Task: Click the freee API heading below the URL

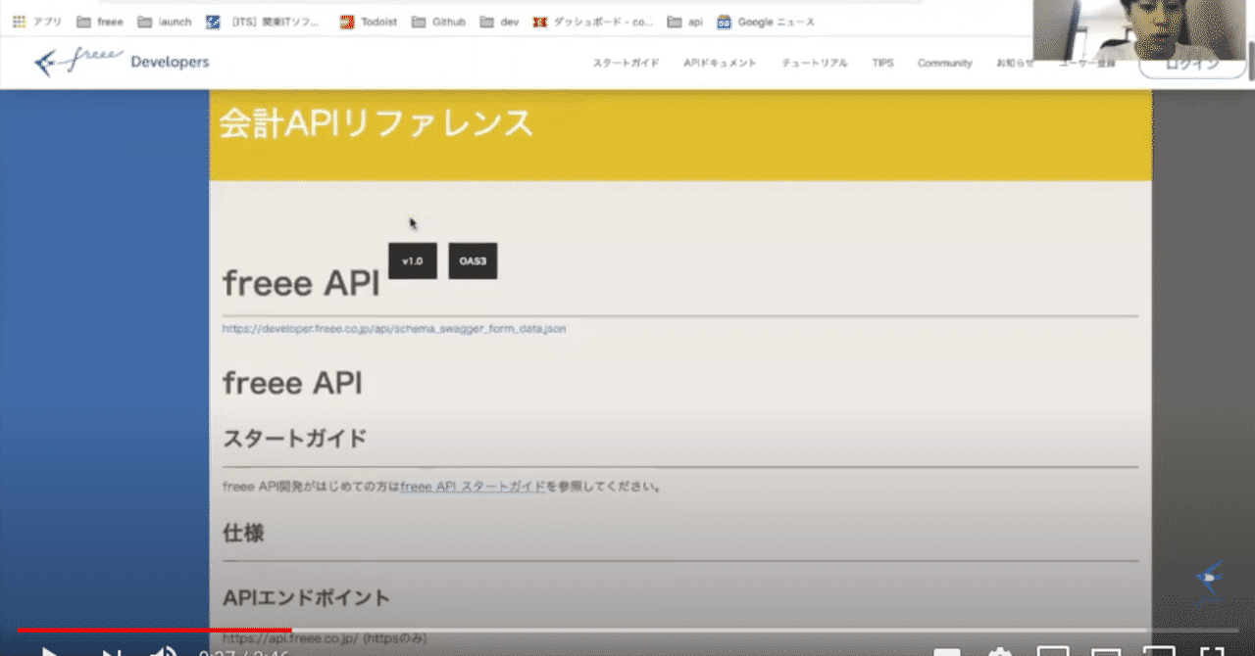Action: click(292, 383)
